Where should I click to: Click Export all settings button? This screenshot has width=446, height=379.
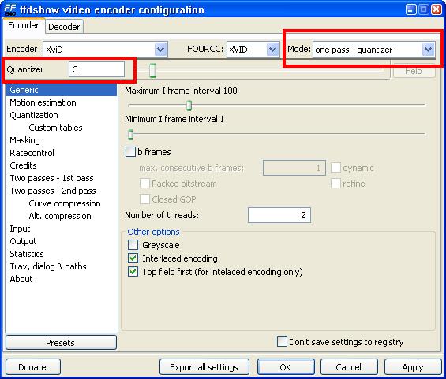[204, 367]
